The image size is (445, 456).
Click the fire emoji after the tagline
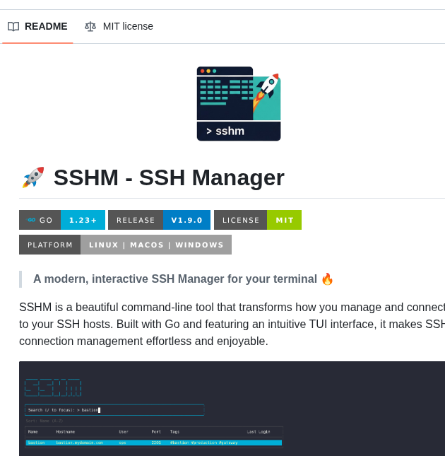click(327, 279)
